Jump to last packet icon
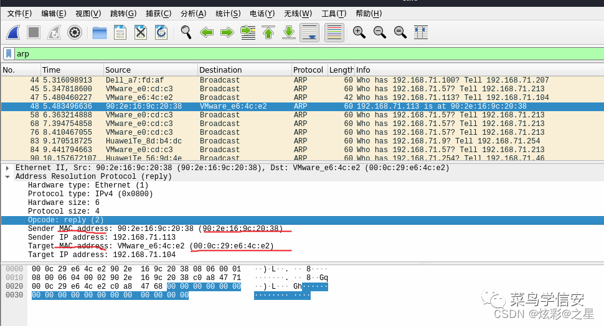The height and width of the screenshot is (326, 604). pyautogui.click(x=288, y=32)
